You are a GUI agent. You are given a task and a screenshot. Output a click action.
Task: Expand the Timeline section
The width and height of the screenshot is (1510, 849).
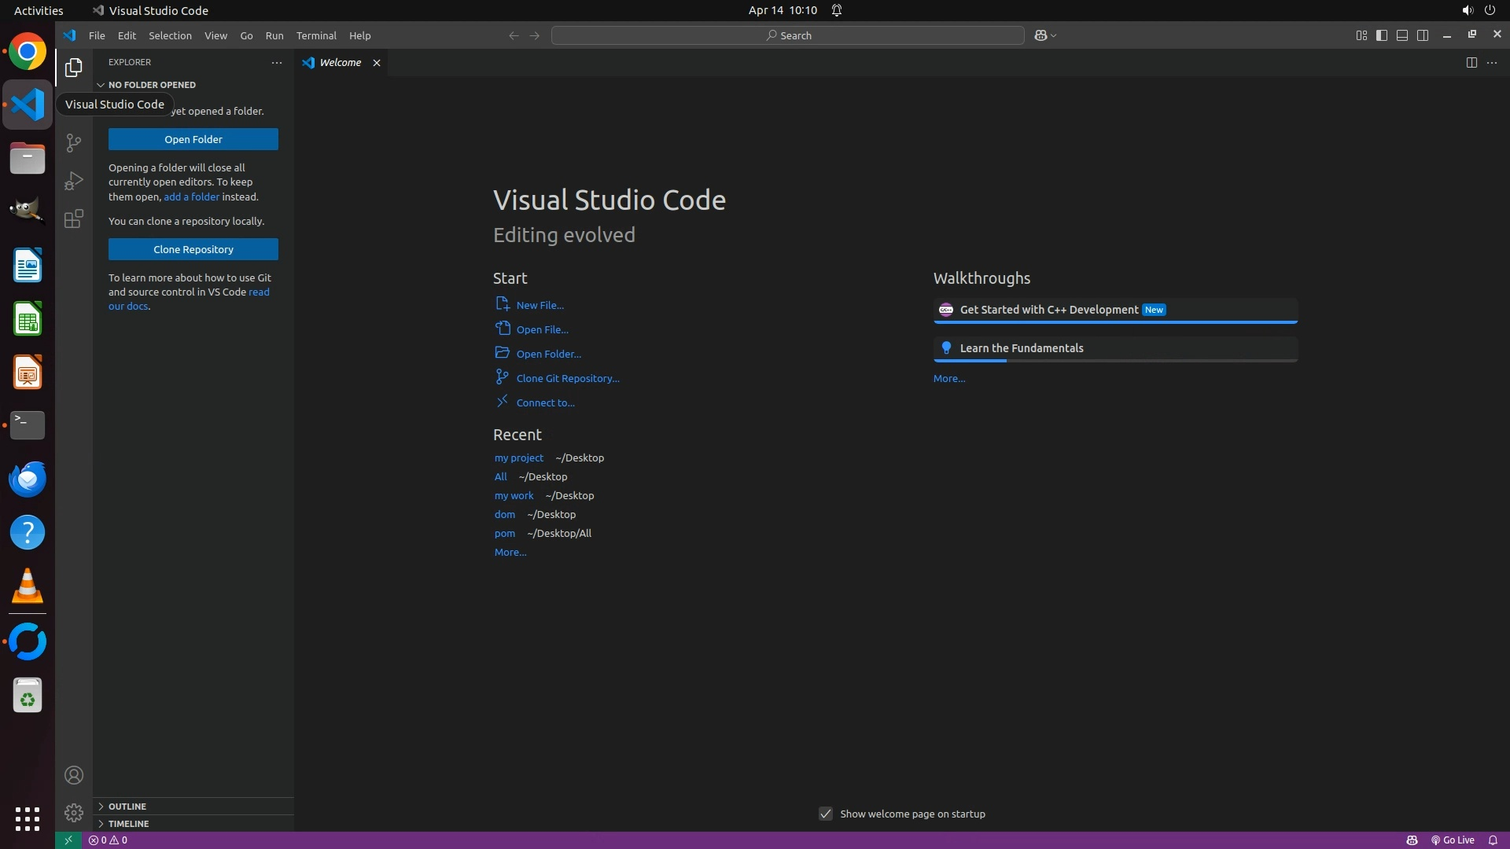tap(128, 823)
